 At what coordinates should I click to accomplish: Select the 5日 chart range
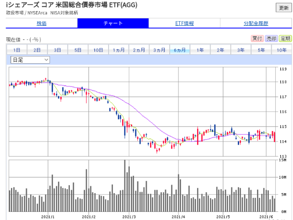[x=78, y=50]
